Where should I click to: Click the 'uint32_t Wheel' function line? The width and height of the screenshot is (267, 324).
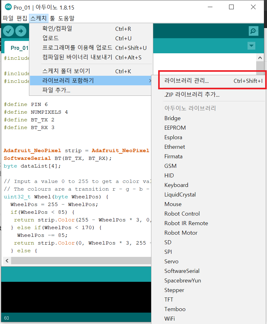pyautogui.click(x=56, y=197)
